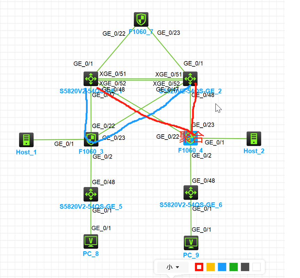Click GE_0/1 port label beside Host_1 link

[64, 144]
